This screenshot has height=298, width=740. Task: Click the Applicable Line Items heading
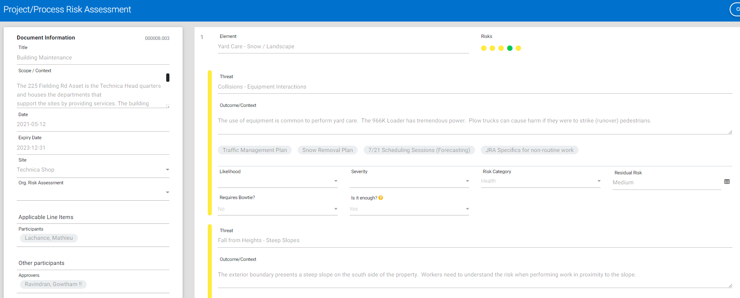coord(46,217)
